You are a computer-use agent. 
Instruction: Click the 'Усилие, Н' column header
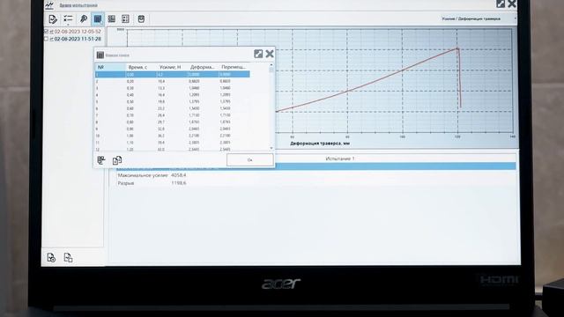[170, 67]
